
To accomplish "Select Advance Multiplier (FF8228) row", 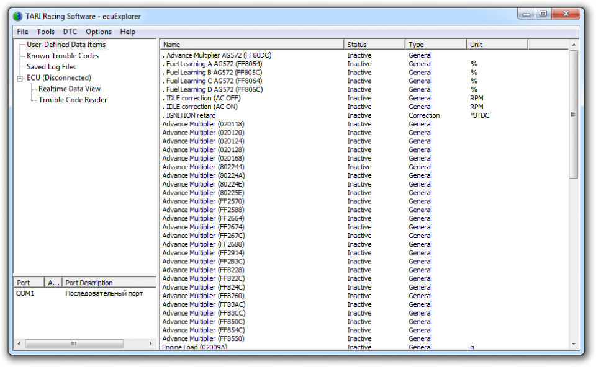I will [x=364, y=270].
